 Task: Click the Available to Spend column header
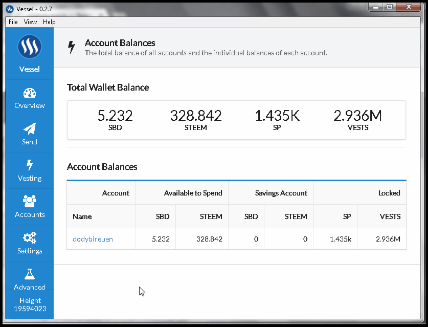(182, 193)
